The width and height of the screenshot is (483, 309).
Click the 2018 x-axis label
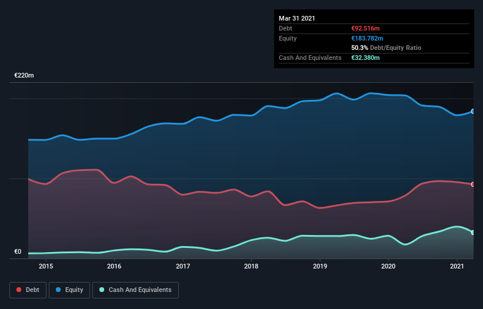[251, 266]
